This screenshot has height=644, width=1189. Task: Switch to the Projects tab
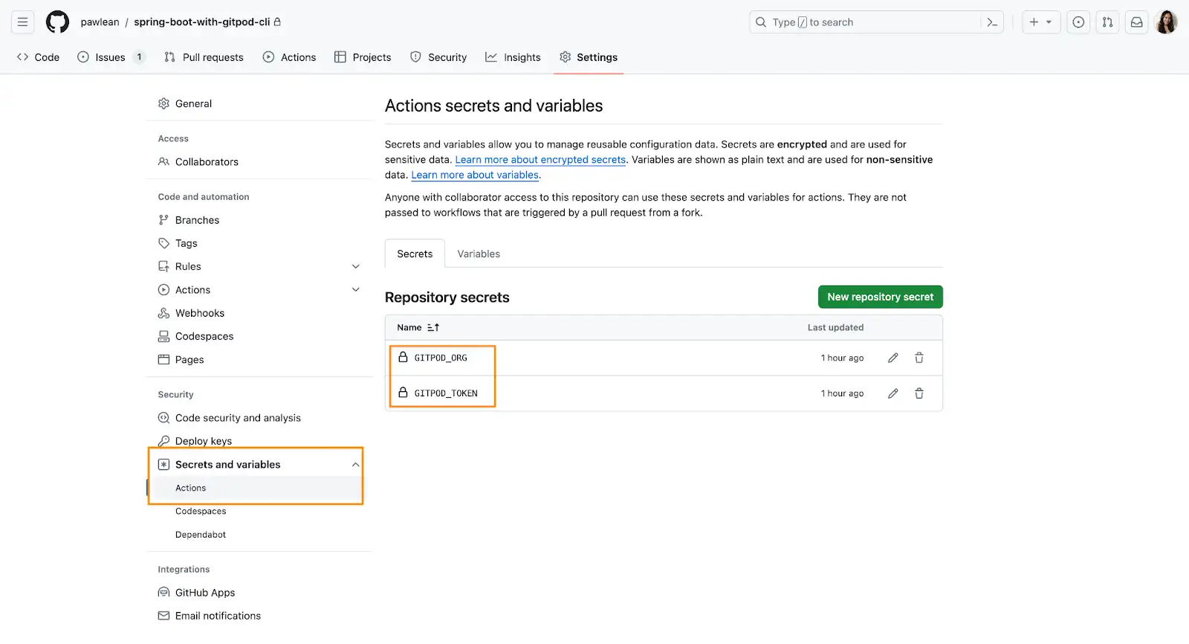pos(363,57)
